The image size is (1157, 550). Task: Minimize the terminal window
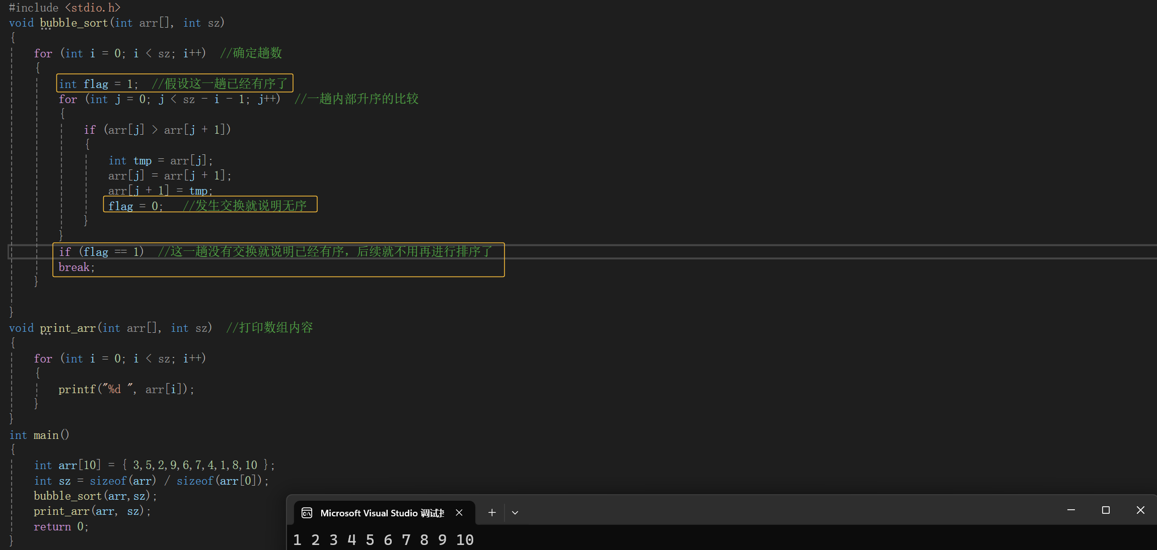click(x=1071, y=510)
